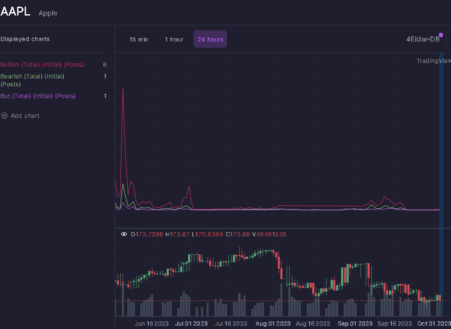The height and width of the screenshot is (329, 451).
Task: Open the 4Eldar-DB account label
Action: (x=423, y=39)
